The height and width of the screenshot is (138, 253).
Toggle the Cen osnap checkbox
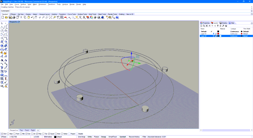[x=26, y=134]
